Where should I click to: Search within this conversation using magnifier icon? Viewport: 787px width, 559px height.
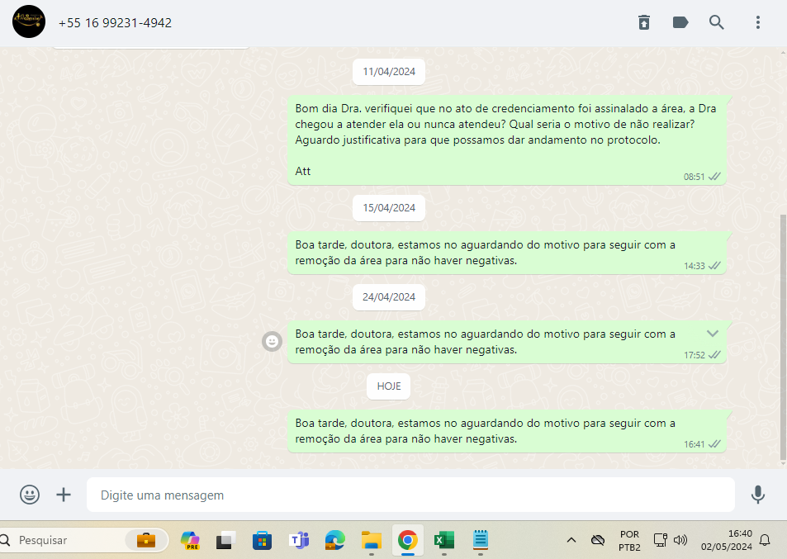717,22
